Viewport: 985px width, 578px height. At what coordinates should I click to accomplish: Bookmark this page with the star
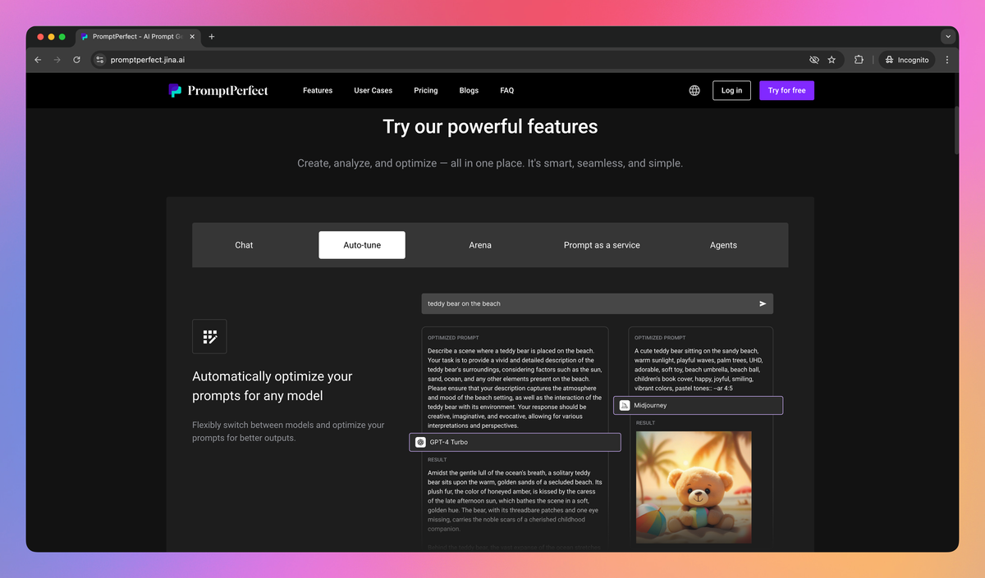pos(832,60)
